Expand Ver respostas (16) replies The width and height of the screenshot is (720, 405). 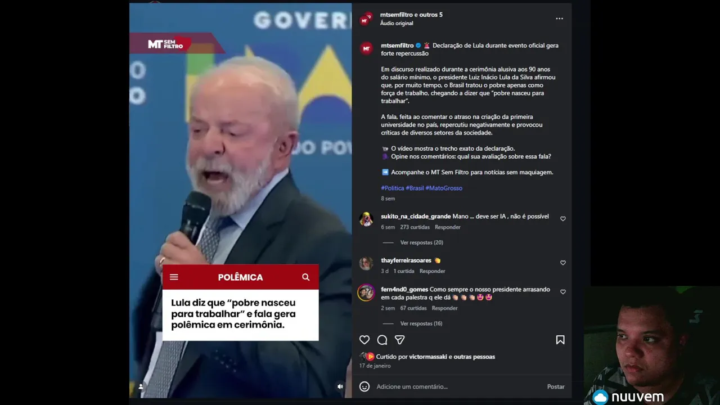tap(421, 323)
